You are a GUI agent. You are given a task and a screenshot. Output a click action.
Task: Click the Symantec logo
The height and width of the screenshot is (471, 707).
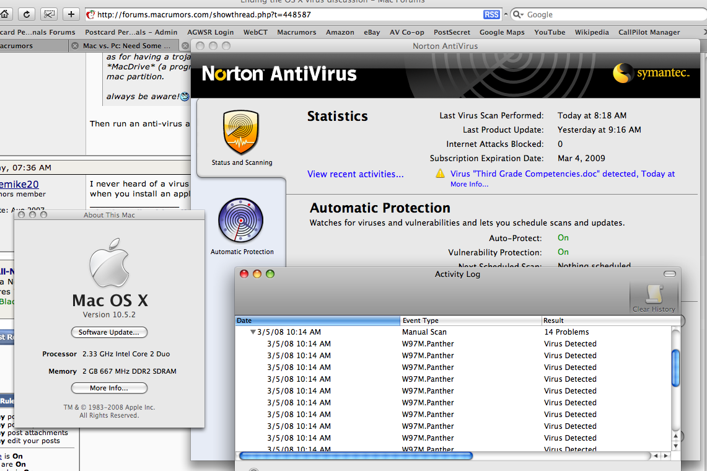click(x=651, y=73)
